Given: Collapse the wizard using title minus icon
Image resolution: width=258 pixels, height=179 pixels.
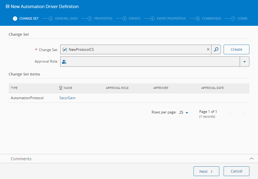Looking at the screenshot, I should tap(8, 6).
